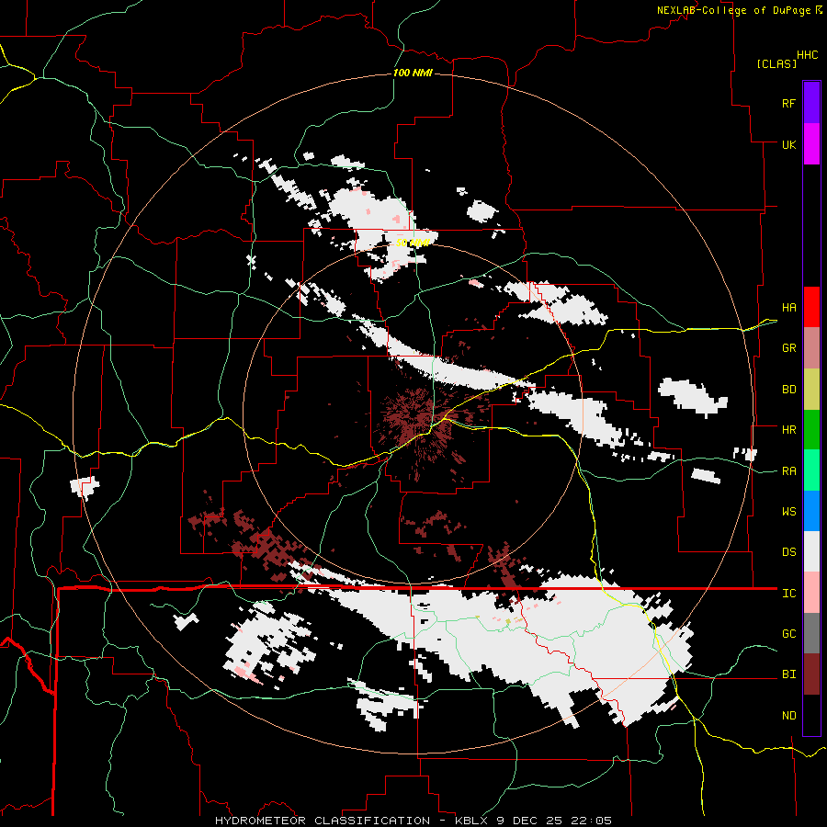Viewport: 827px width, 827px height.
Task: Click the WS blue legend color block
Action: (x=811, y=511)
